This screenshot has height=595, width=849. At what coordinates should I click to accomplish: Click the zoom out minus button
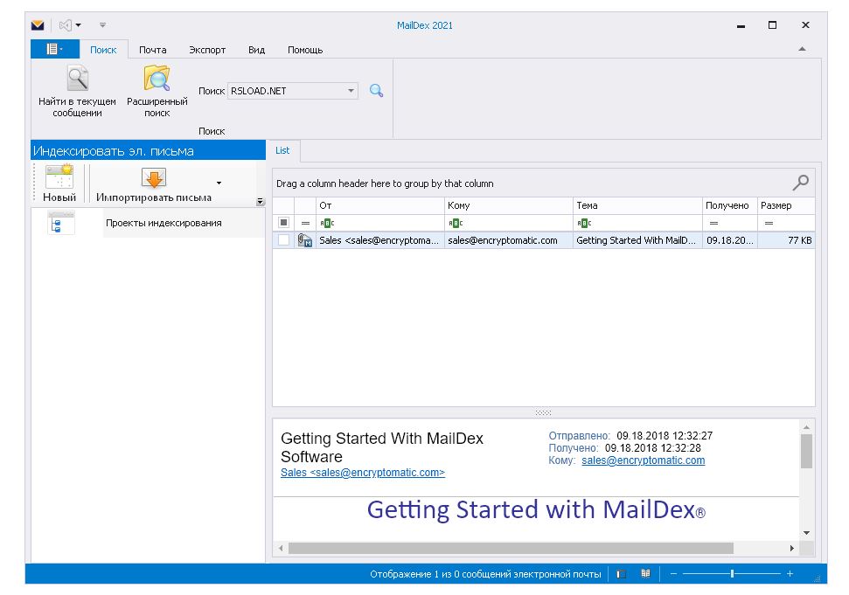pyautogui.click(x=673, y=574)
